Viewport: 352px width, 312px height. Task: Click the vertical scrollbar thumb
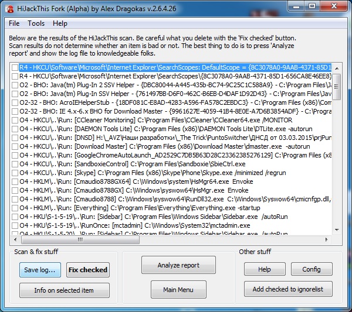[x=337, y=87]
